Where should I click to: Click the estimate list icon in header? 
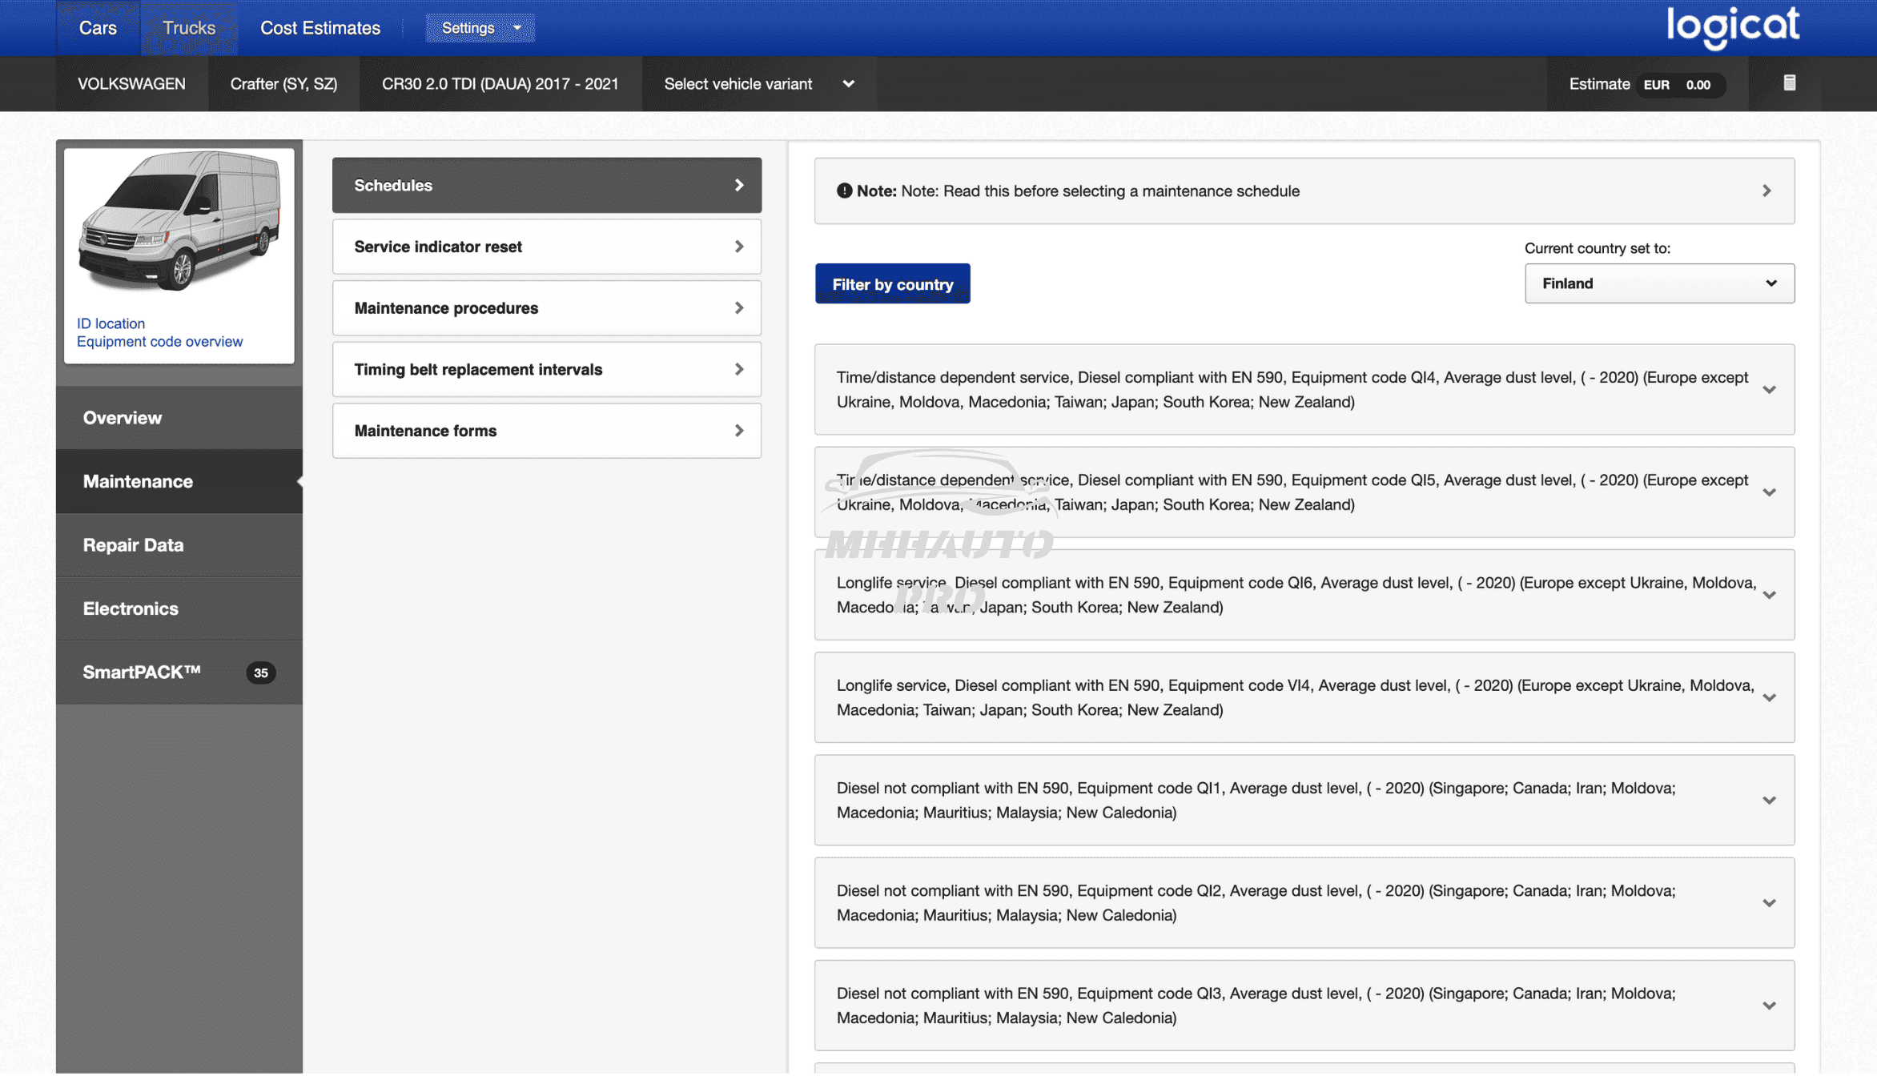[x=1789, y=83]
